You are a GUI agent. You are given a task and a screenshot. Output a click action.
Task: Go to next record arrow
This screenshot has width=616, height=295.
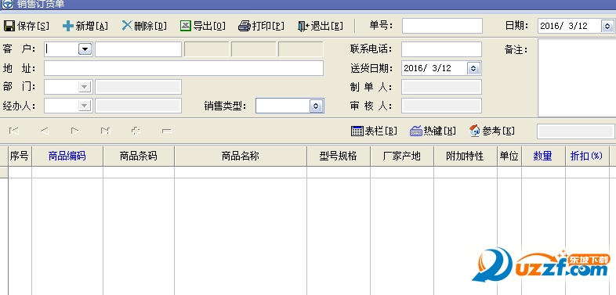[74, 131]
